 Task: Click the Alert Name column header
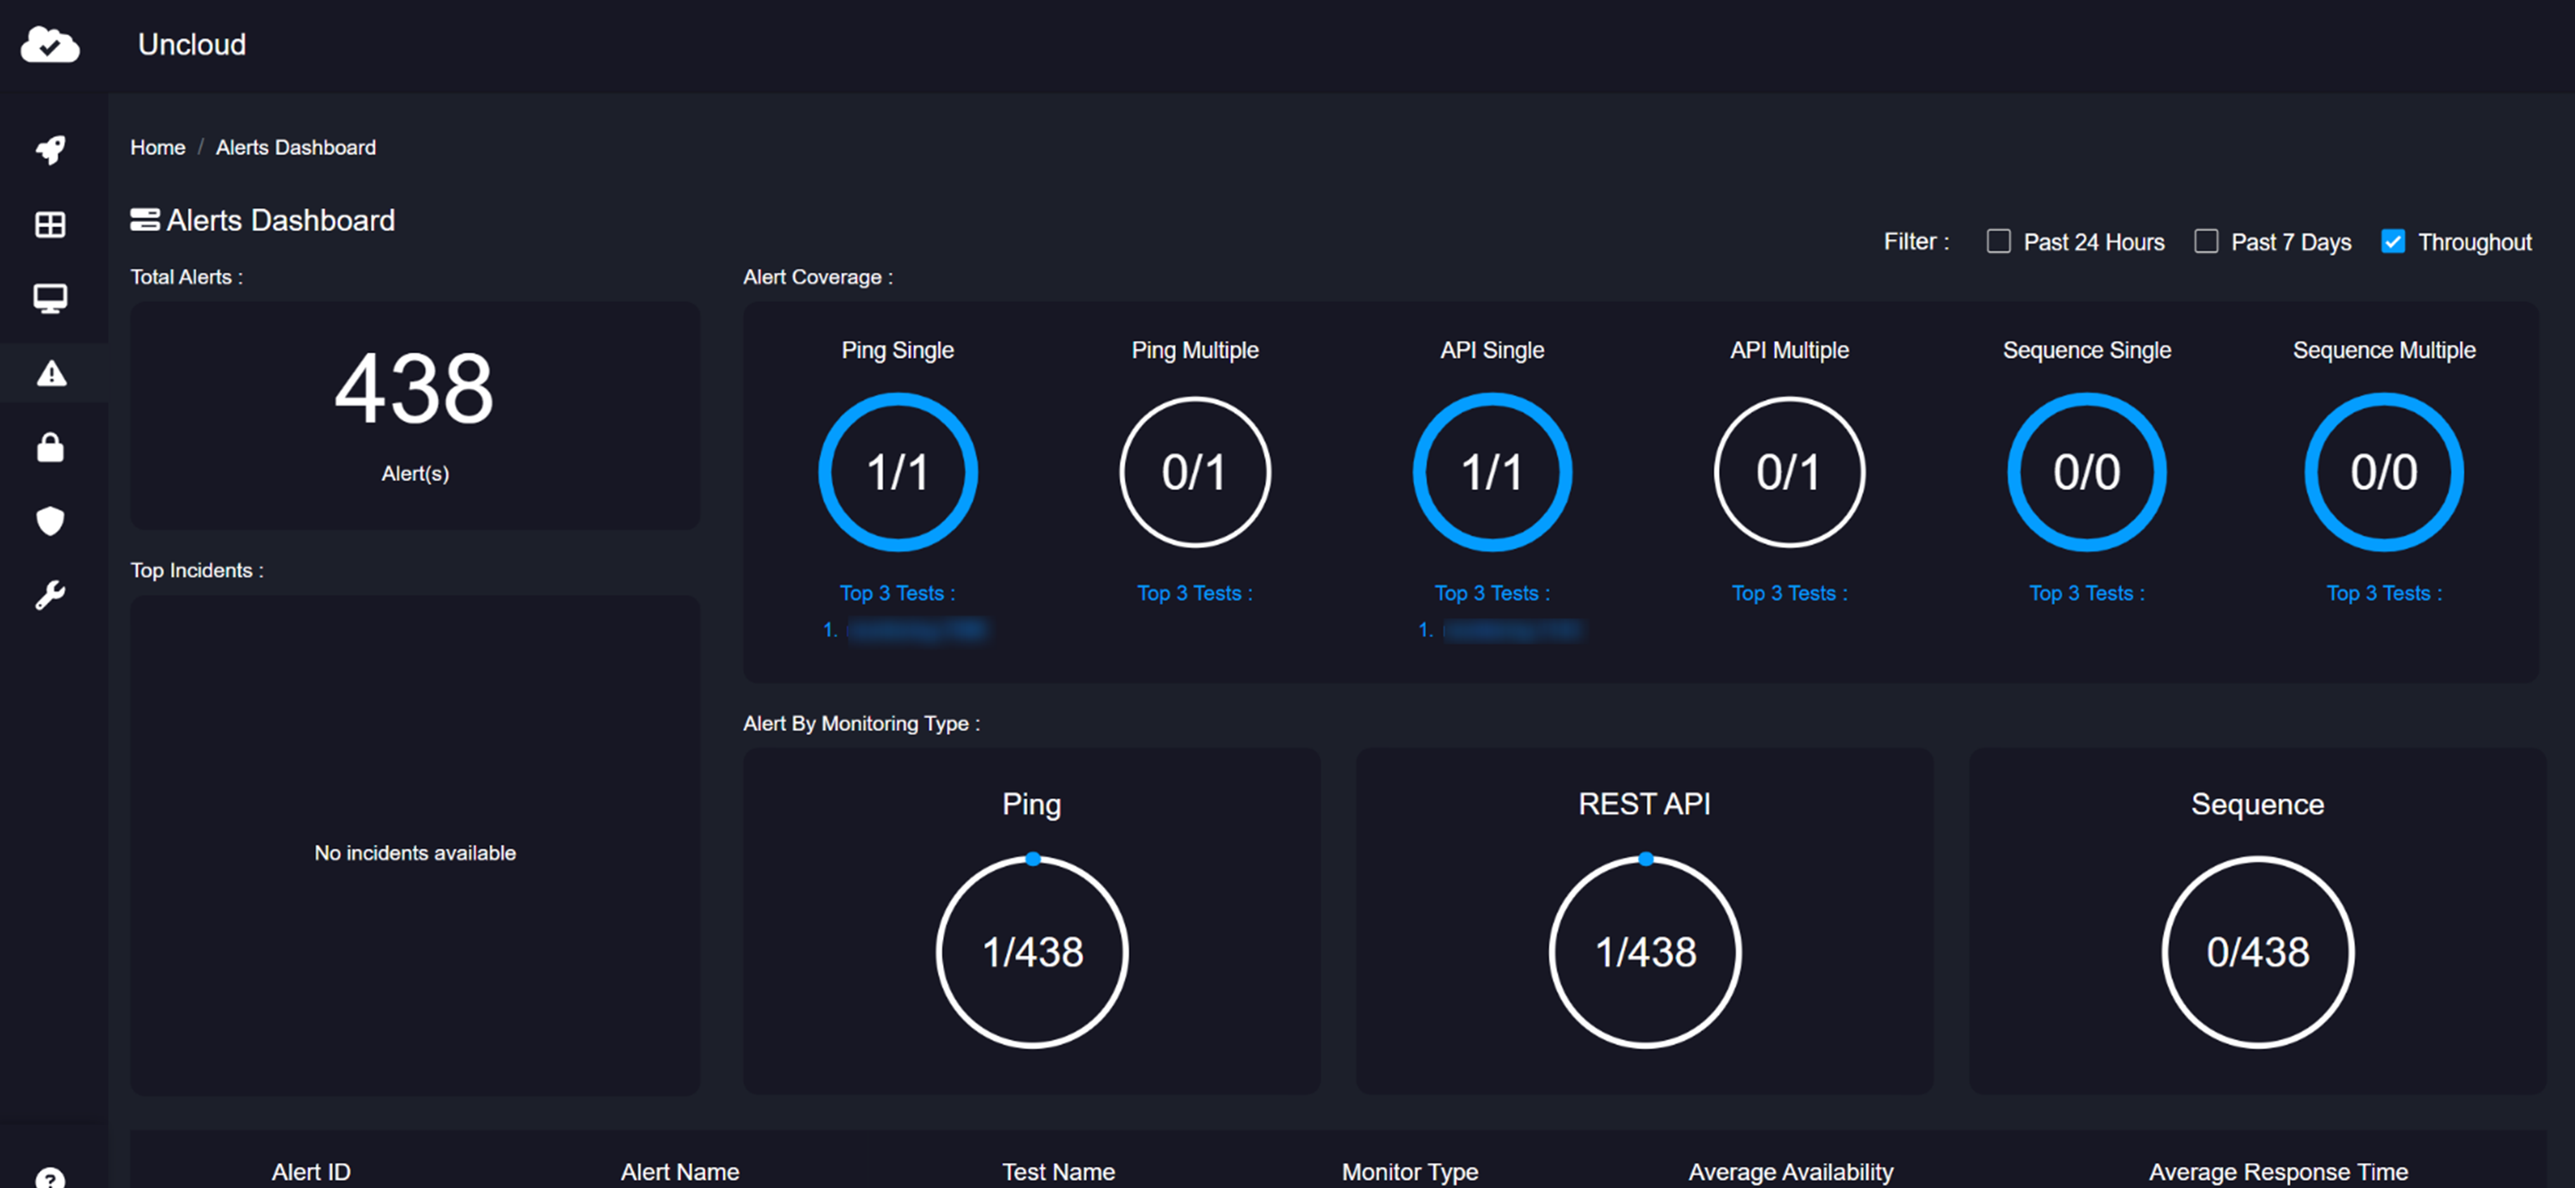click(680, 1171)
